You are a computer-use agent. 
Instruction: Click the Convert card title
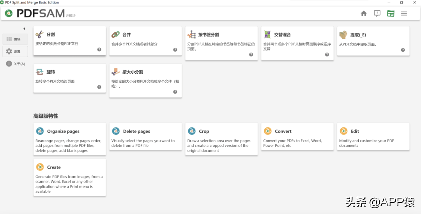pos(283,131)
